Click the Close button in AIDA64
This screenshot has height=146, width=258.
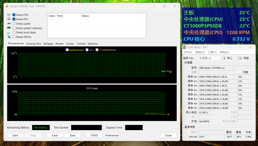(x=168, y=135)
